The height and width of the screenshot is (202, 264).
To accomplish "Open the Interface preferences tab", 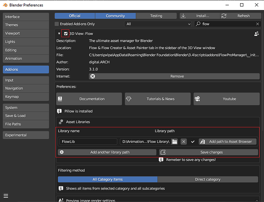I will tap(26, 17).
